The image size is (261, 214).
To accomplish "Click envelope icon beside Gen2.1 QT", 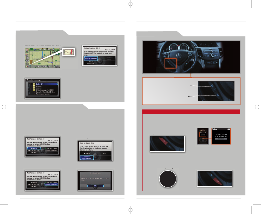I will pos(34,84).
